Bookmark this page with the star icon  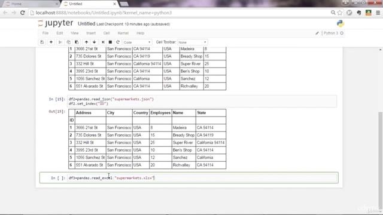click(x=340, y=13)
